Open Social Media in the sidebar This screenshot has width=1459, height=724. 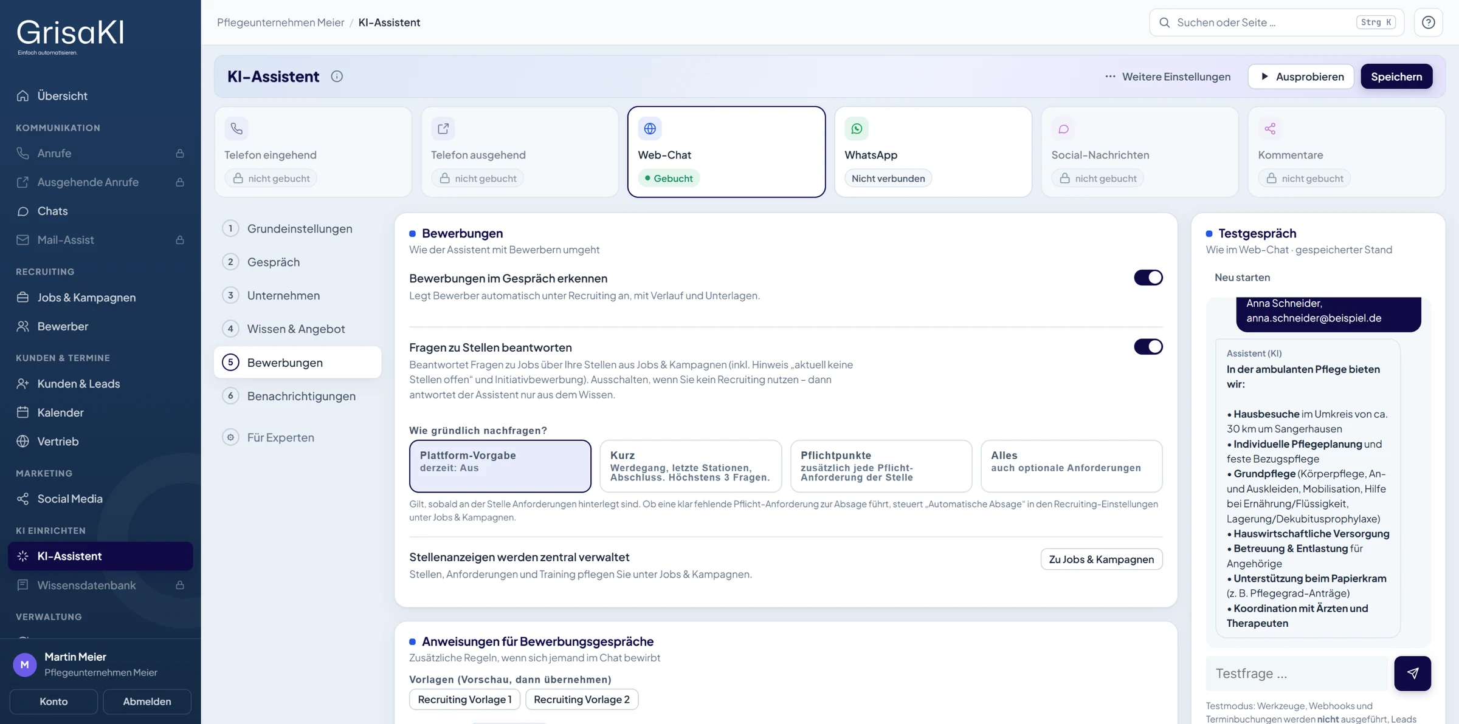[x=100, y=499]
